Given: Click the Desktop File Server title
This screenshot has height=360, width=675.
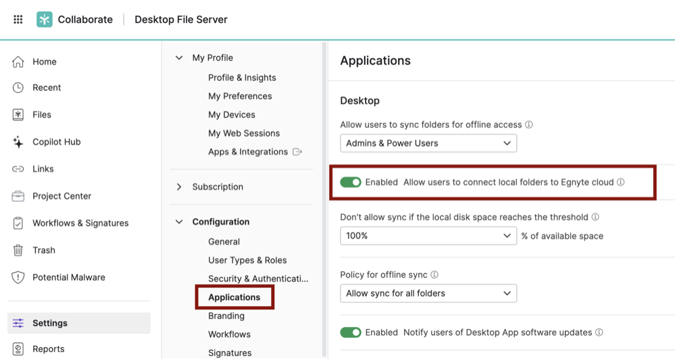Looking at the screenshot, I should [181, 20].
